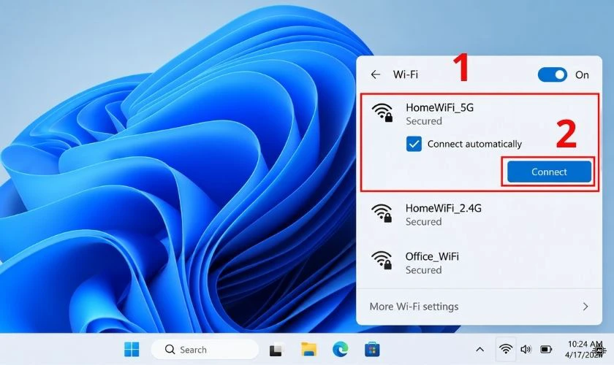Launch File Explorer from the taskbar
The height and width of the screenshot is (365, 614).
tap(308, 350)
